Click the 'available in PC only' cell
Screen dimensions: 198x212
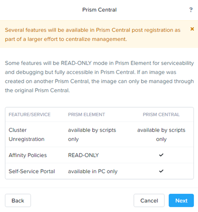93,171
